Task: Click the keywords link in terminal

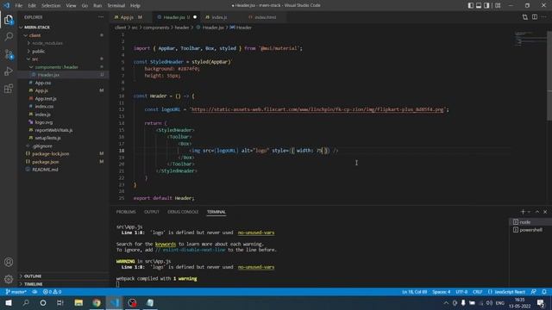Action: pyautogui.click(x=166, y=244)
